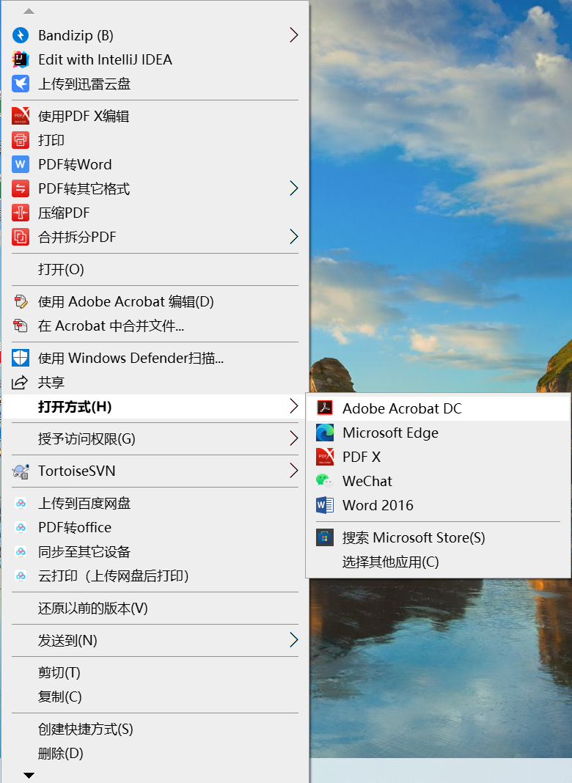This screenshot has height=783, width=572.
Task: Select 还原以前的版本(V)
Action: click(x=155, y=608)
